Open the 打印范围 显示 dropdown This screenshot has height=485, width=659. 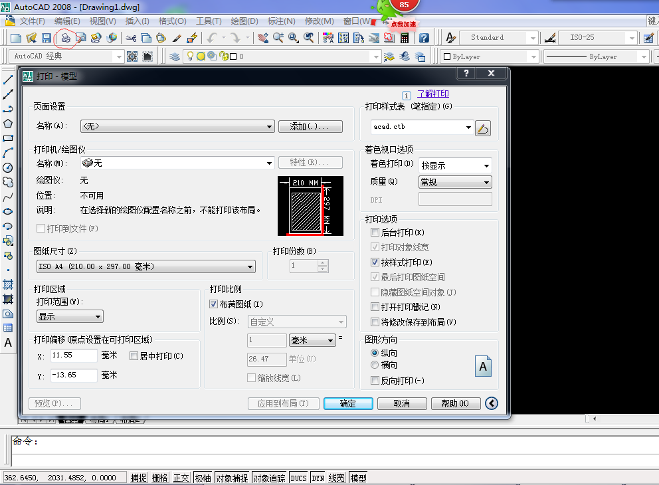coord(70,316)
